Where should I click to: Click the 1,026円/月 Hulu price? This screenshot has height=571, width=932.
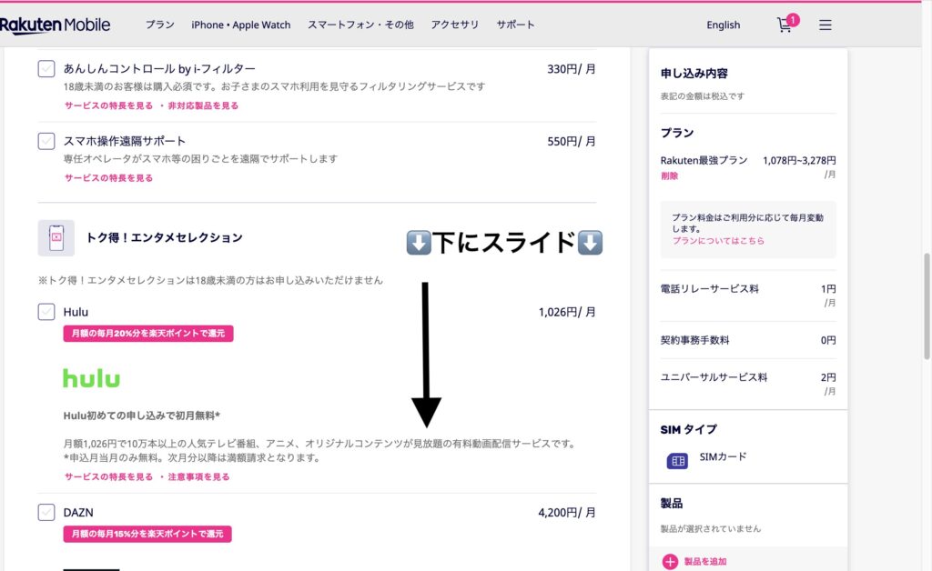[567, 312]
